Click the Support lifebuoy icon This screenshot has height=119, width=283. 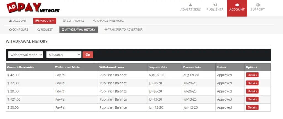(x=258, y=5)
